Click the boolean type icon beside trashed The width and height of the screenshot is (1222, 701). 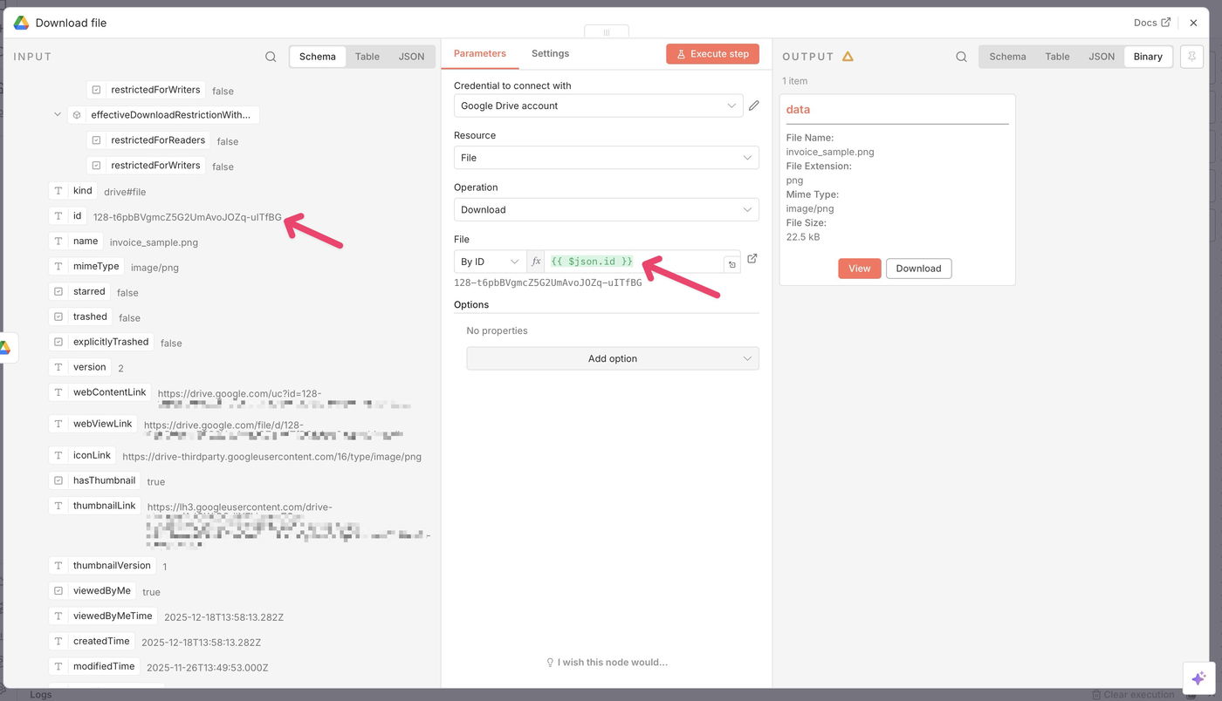[58, 317]
